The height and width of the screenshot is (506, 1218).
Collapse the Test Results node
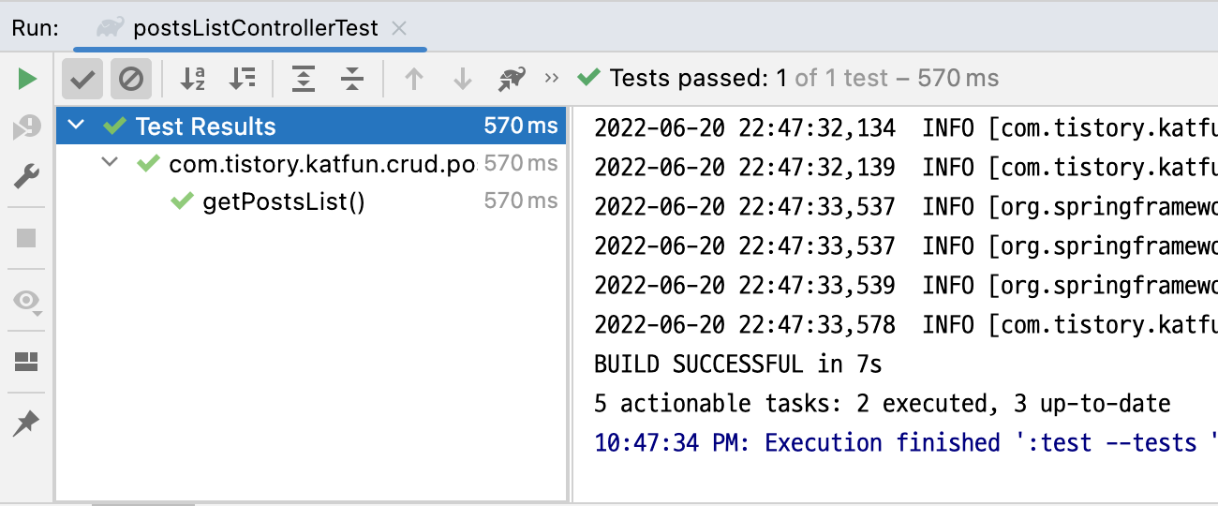[x=77, y=126]
